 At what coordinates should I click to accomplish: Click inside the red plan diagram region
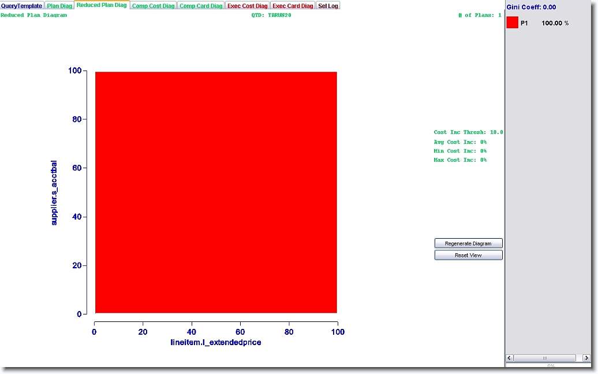coord(216,192)
